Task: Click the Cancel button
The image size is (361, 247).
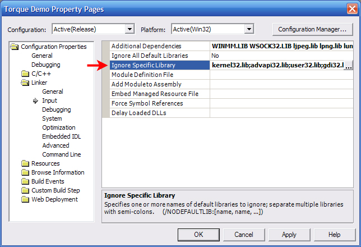Action: (x=244, y=235)
